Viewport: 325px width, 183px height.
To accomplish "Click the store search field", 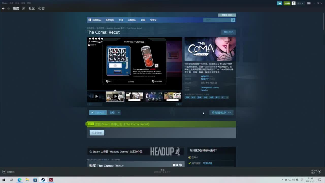I will click(217, 20).
